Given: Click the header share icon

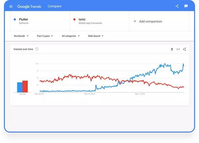Looking at the screenshot, I should pos(177,6).
